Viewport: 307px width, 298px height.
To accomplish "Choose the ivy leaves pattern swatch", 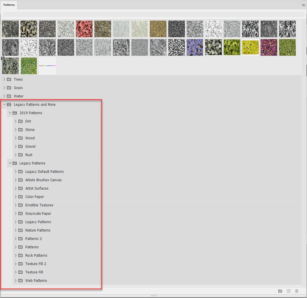I will (x=213, y=47).
